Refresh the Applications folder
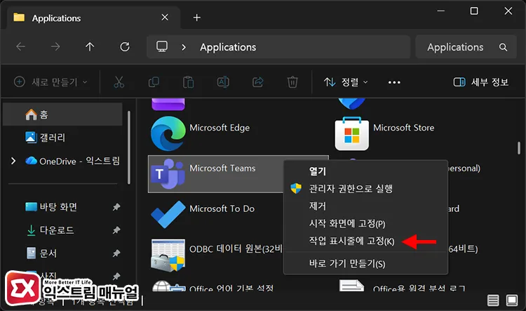The image size is (526, 311). (x=125, y=46)
